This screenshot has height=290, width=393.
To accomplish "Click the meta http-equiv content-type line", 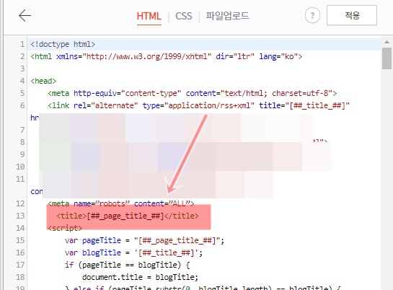I will (x=193, y=94).
